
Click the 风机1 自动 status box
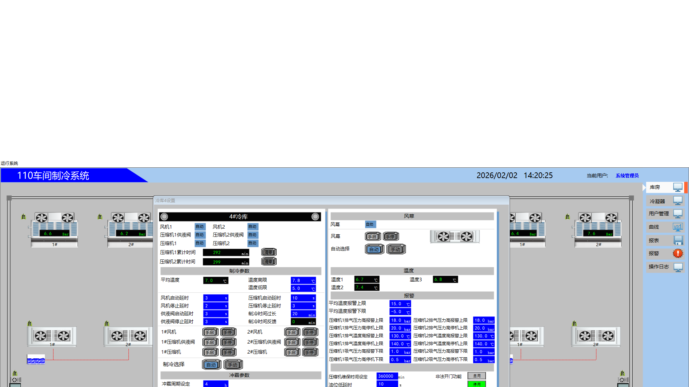coord(200,227)
